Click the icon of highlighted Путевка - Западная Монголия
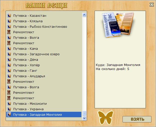Screen dimensions: 156x127 click(x=9, y=114)
